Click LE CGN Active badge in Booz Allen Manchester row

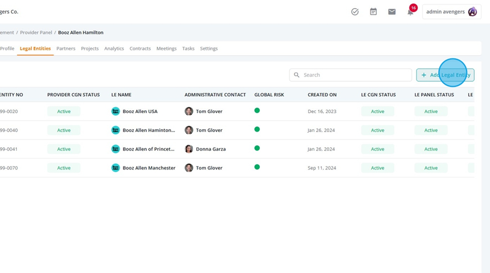click(377, 168)
